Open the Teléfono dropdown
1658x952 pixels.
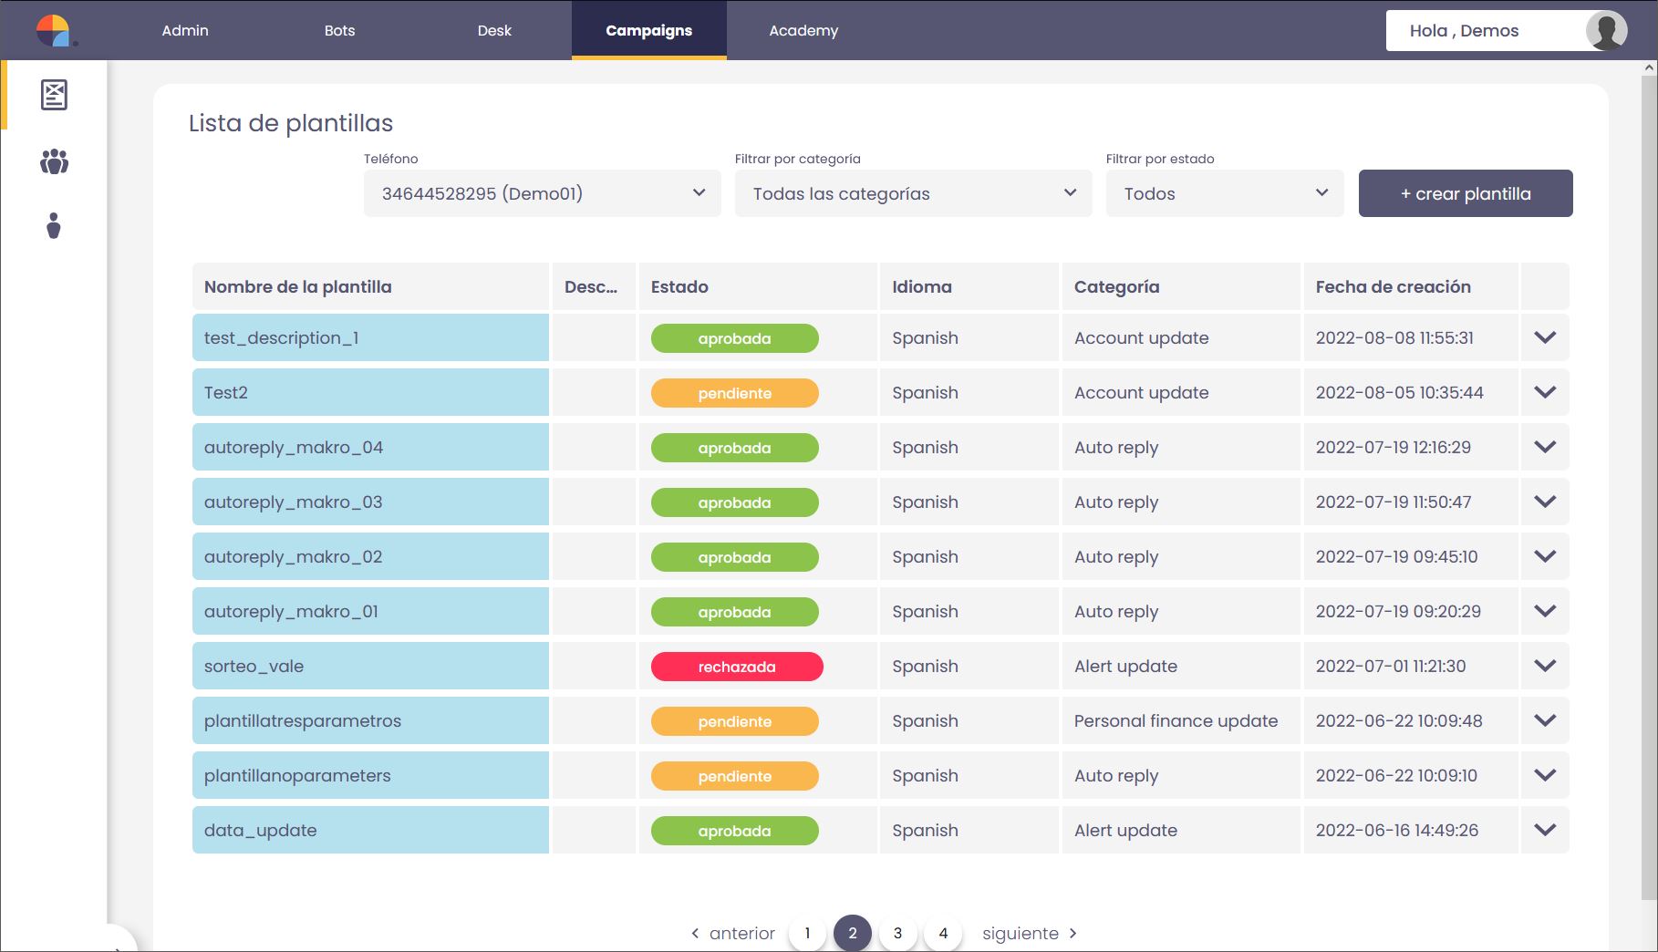tap(542, 193)
